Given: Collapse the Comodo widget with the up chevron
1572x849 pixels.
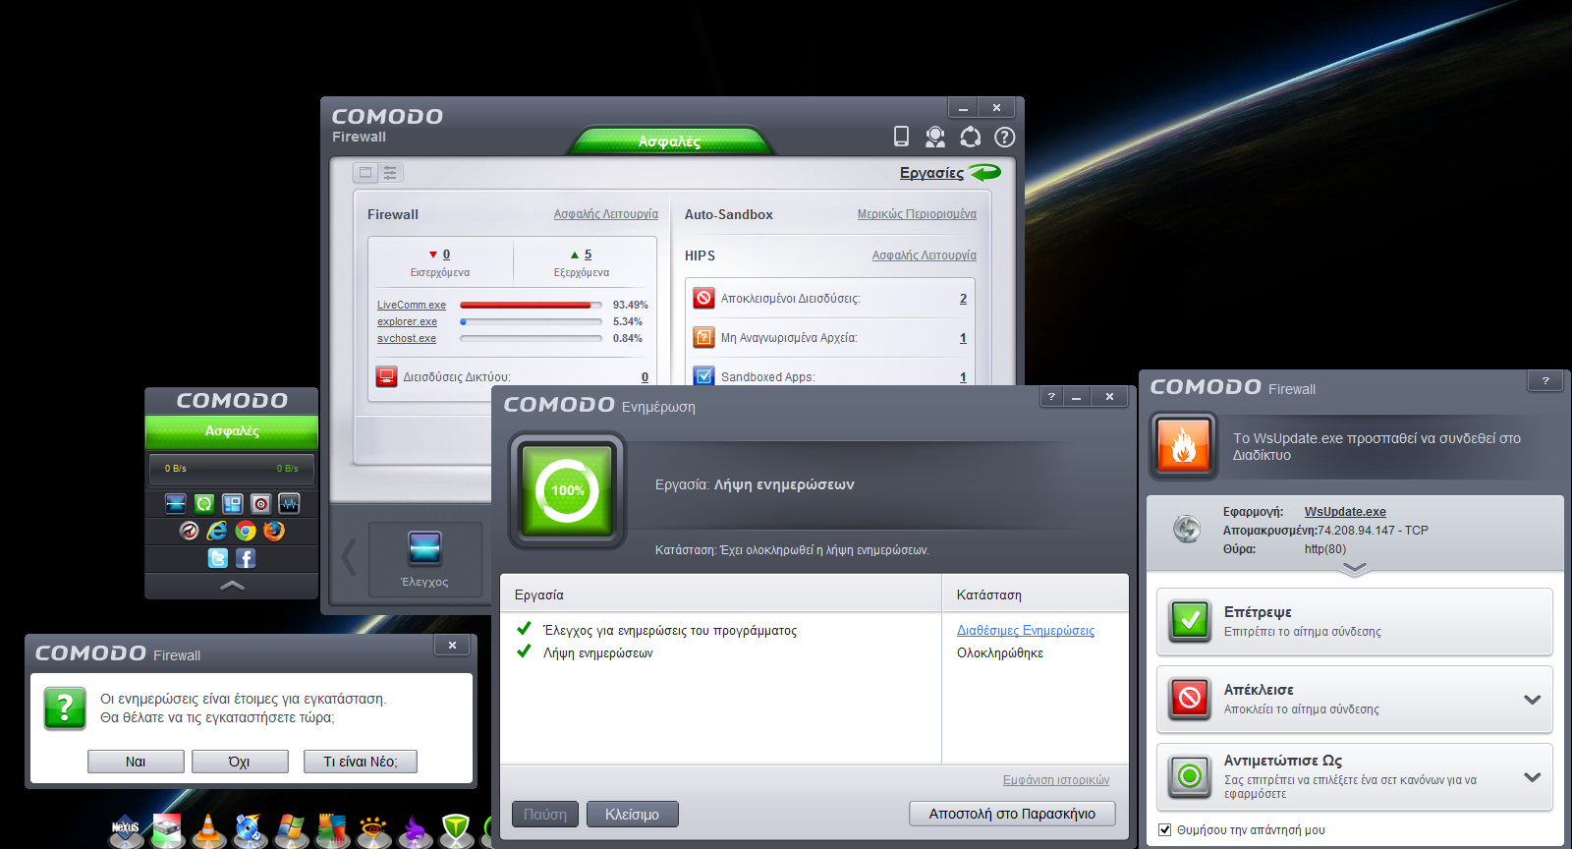Looking at the screenshot, I should (x=232, y=586).
